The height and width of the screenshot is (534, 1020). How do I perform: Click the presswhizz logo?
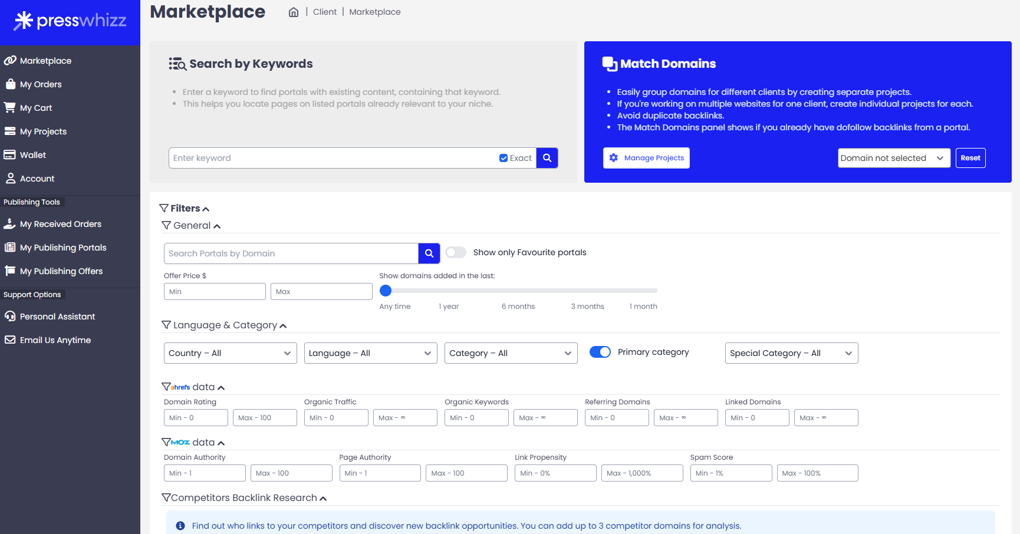pyautogui.click(x=70, y=21)
